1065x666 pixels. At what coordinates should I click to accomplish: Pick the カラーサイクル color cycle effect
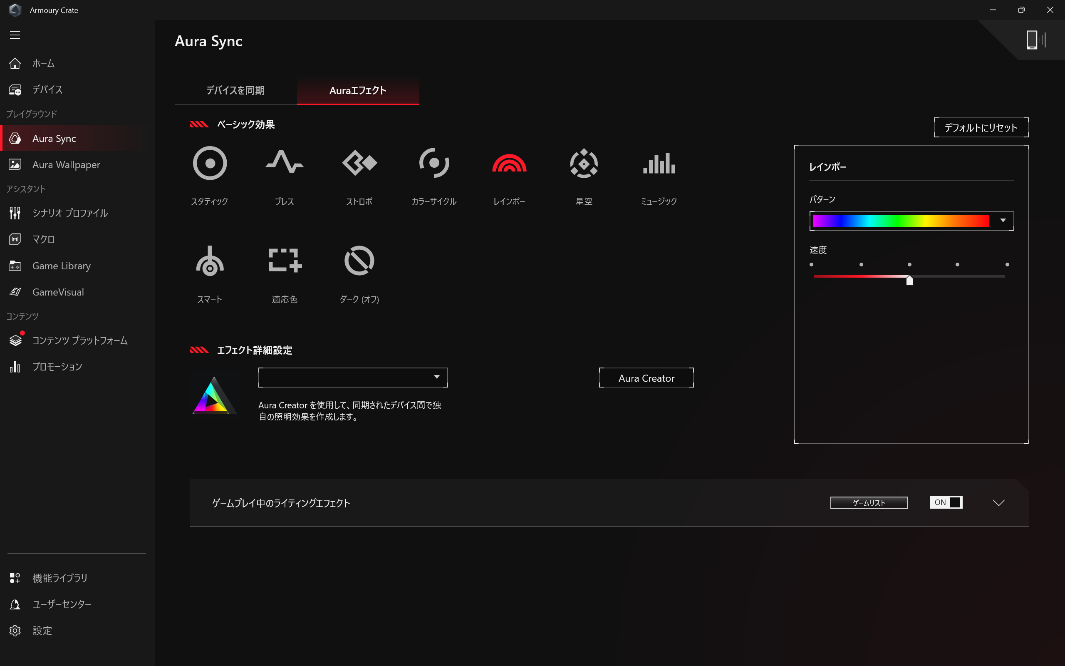click(434, 164)
